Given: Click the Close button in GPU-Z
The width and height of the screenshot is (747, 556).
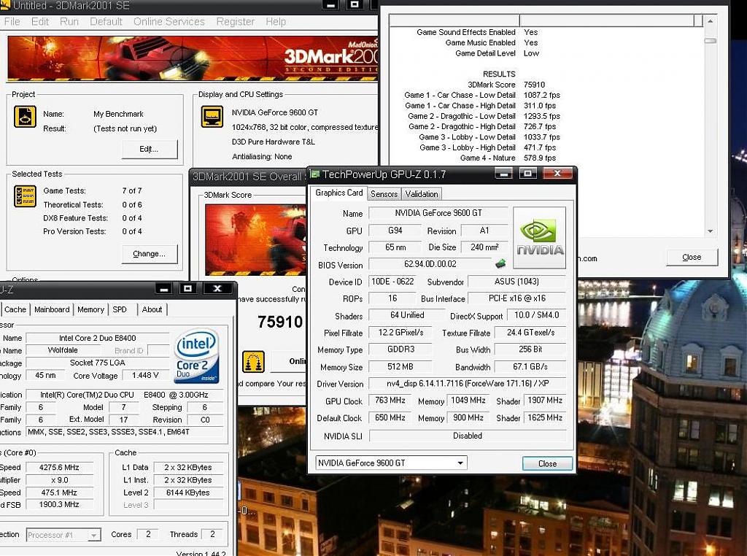Looking at the screenshot, I should pos(547,463).
